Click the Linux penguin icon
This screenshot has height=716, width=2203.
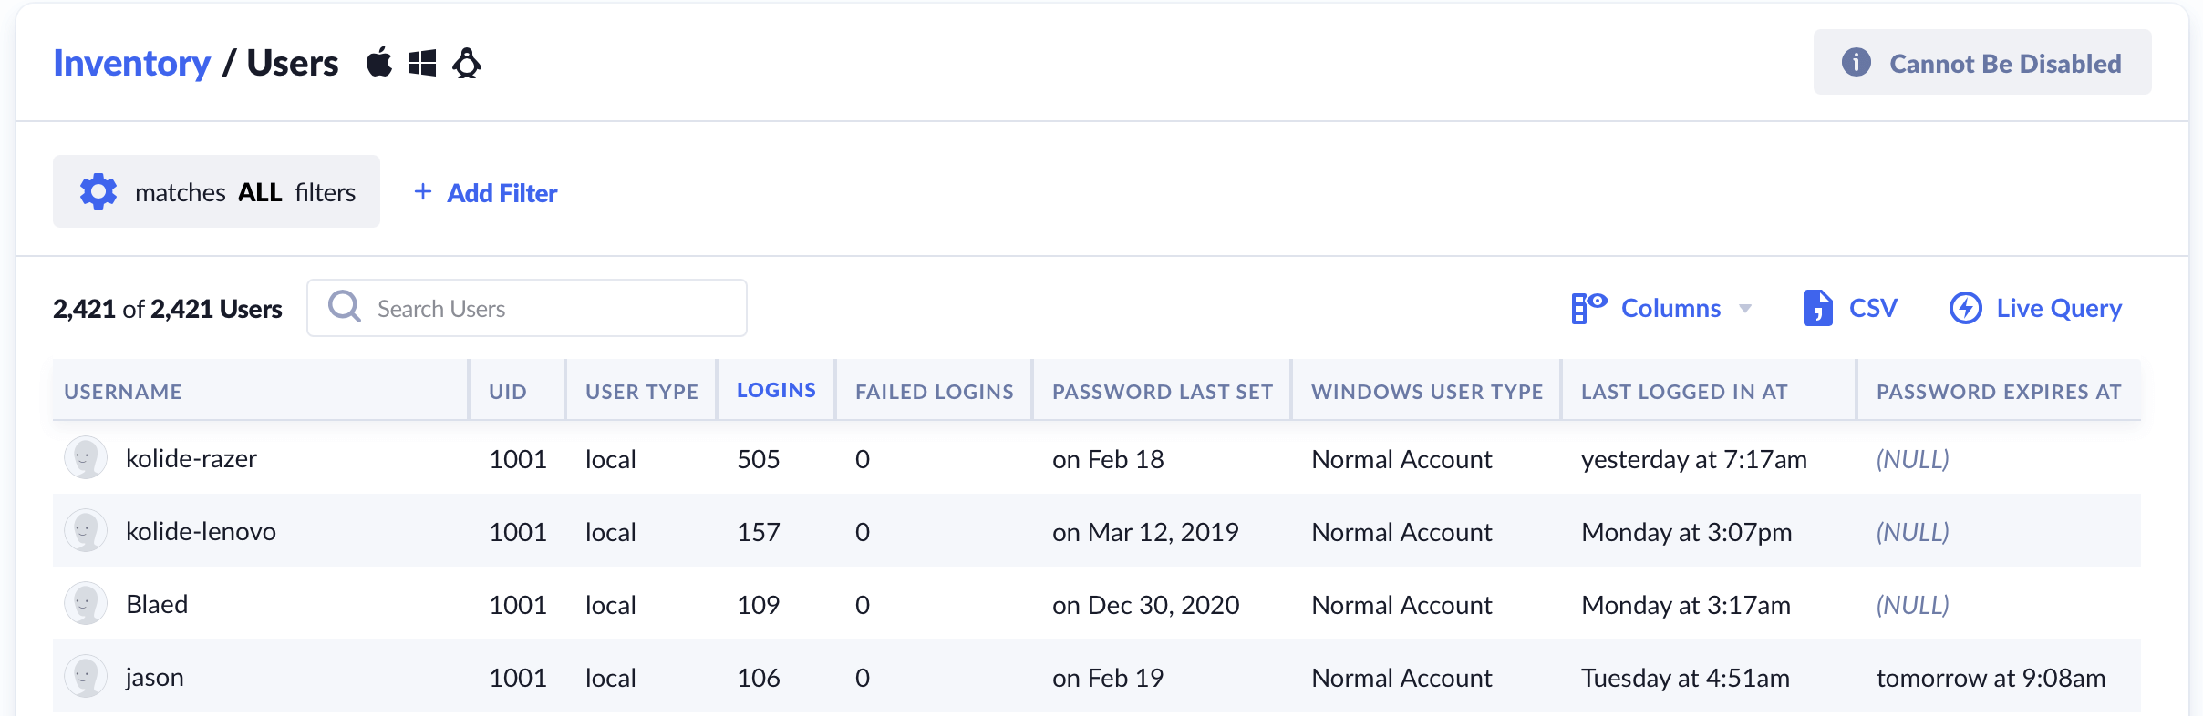(467, 63)
